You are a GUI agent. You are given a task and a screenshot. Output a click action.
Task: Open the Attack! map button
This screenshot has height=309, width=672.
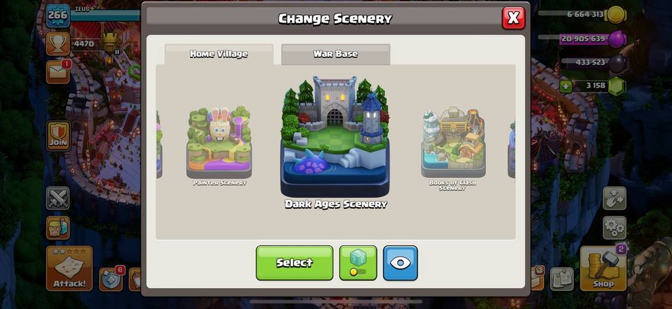[69, 268]
